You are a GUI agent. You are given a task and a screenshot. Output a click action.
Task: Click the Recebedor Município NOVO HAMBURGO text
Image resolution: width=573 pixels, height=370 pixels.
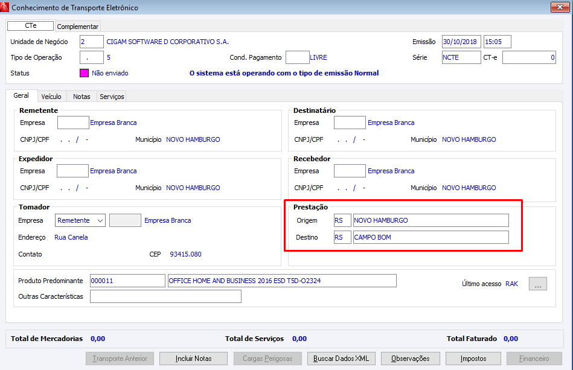(469, 188)
